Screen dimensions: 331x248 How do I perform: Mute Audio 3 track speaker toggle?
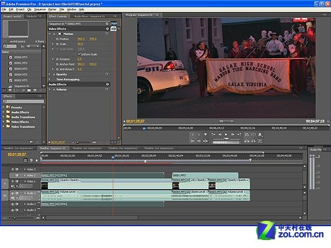(13, 210)
